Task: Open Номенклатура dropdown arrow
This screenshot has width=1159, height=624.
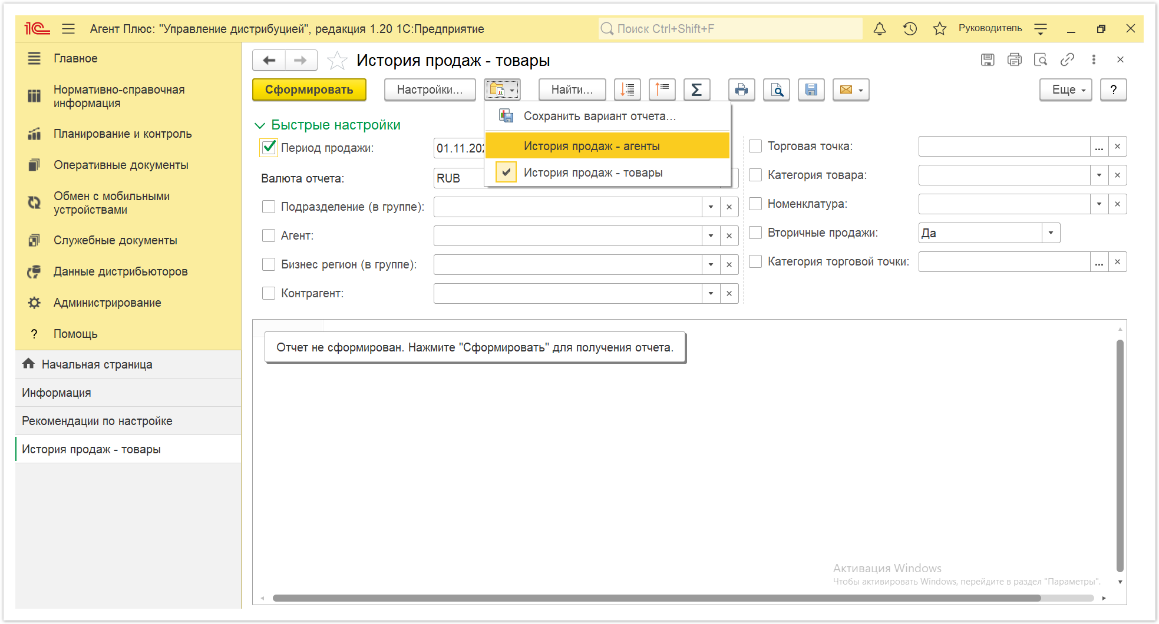Action: [x=1099, y=204]
